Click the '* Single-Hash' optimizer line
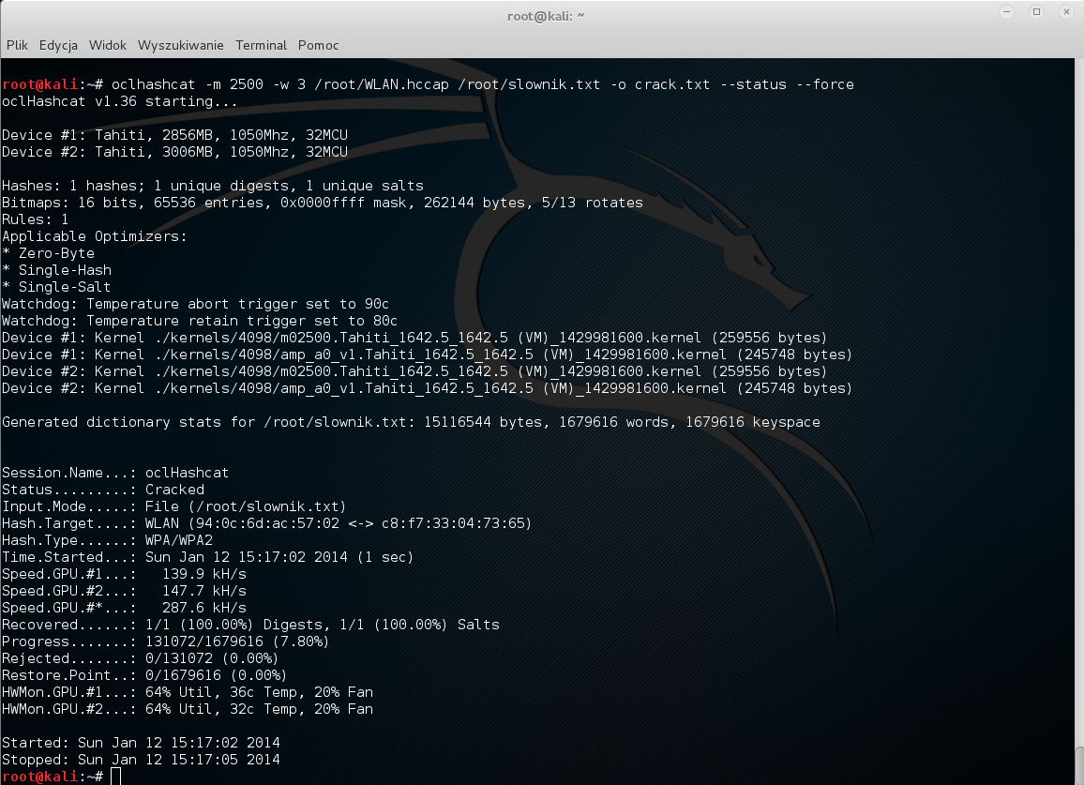The image size is (1084, 785). (x=56, y=270)
